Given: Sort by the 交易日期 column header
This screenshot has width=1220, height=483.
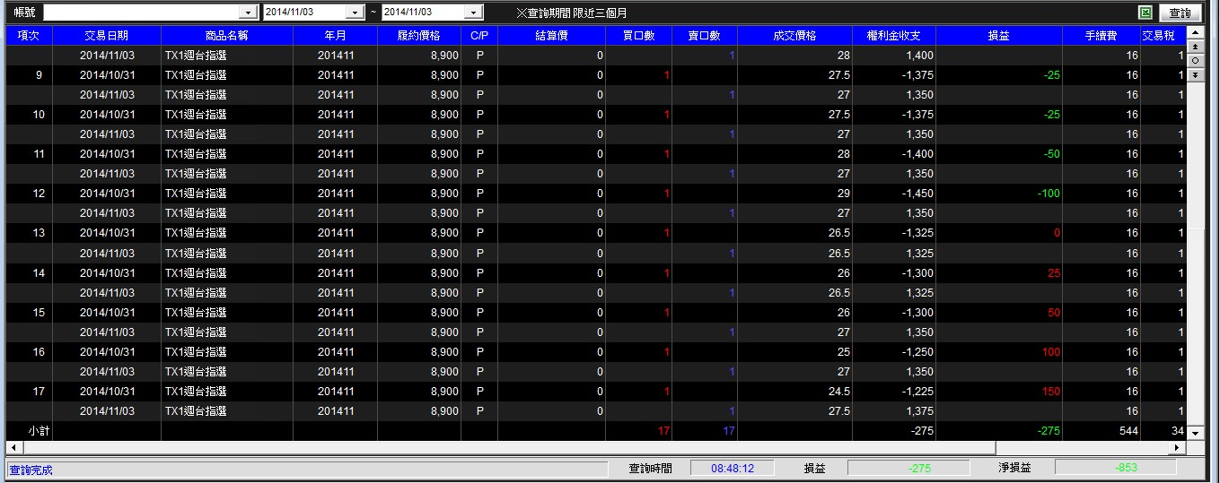Looking at the screenshot, I should [107, 36].
